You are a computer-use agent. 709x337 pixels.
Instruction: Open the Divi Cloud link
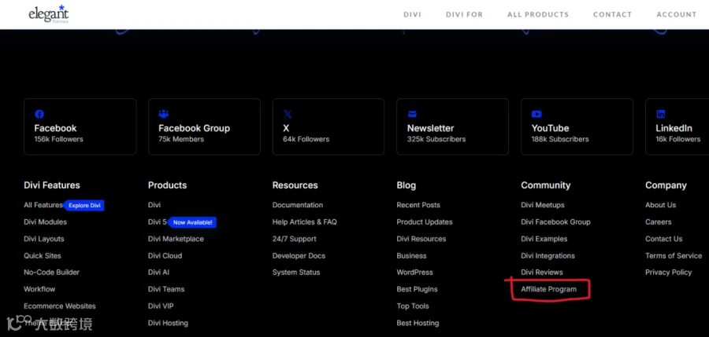coord(165,255)
